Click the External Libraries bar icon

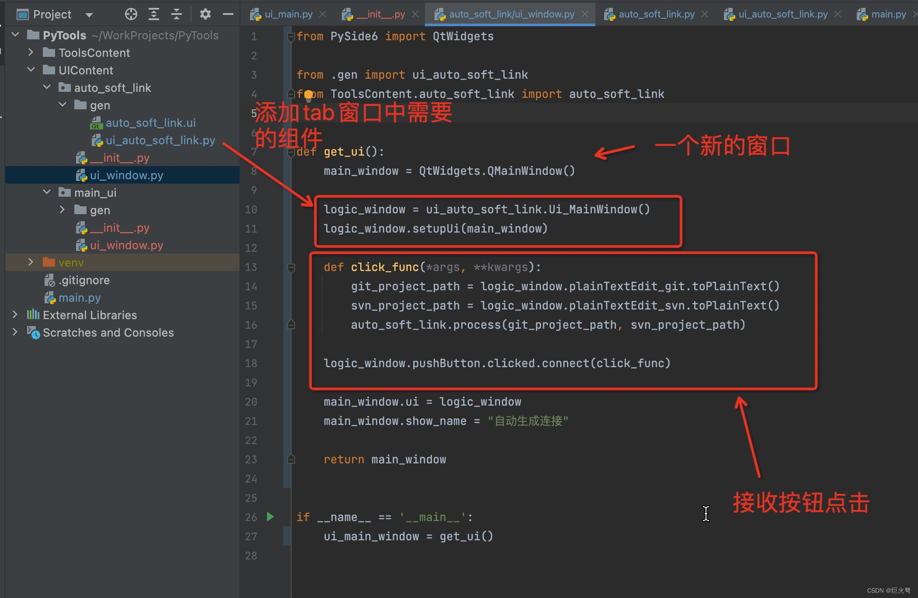33,315
